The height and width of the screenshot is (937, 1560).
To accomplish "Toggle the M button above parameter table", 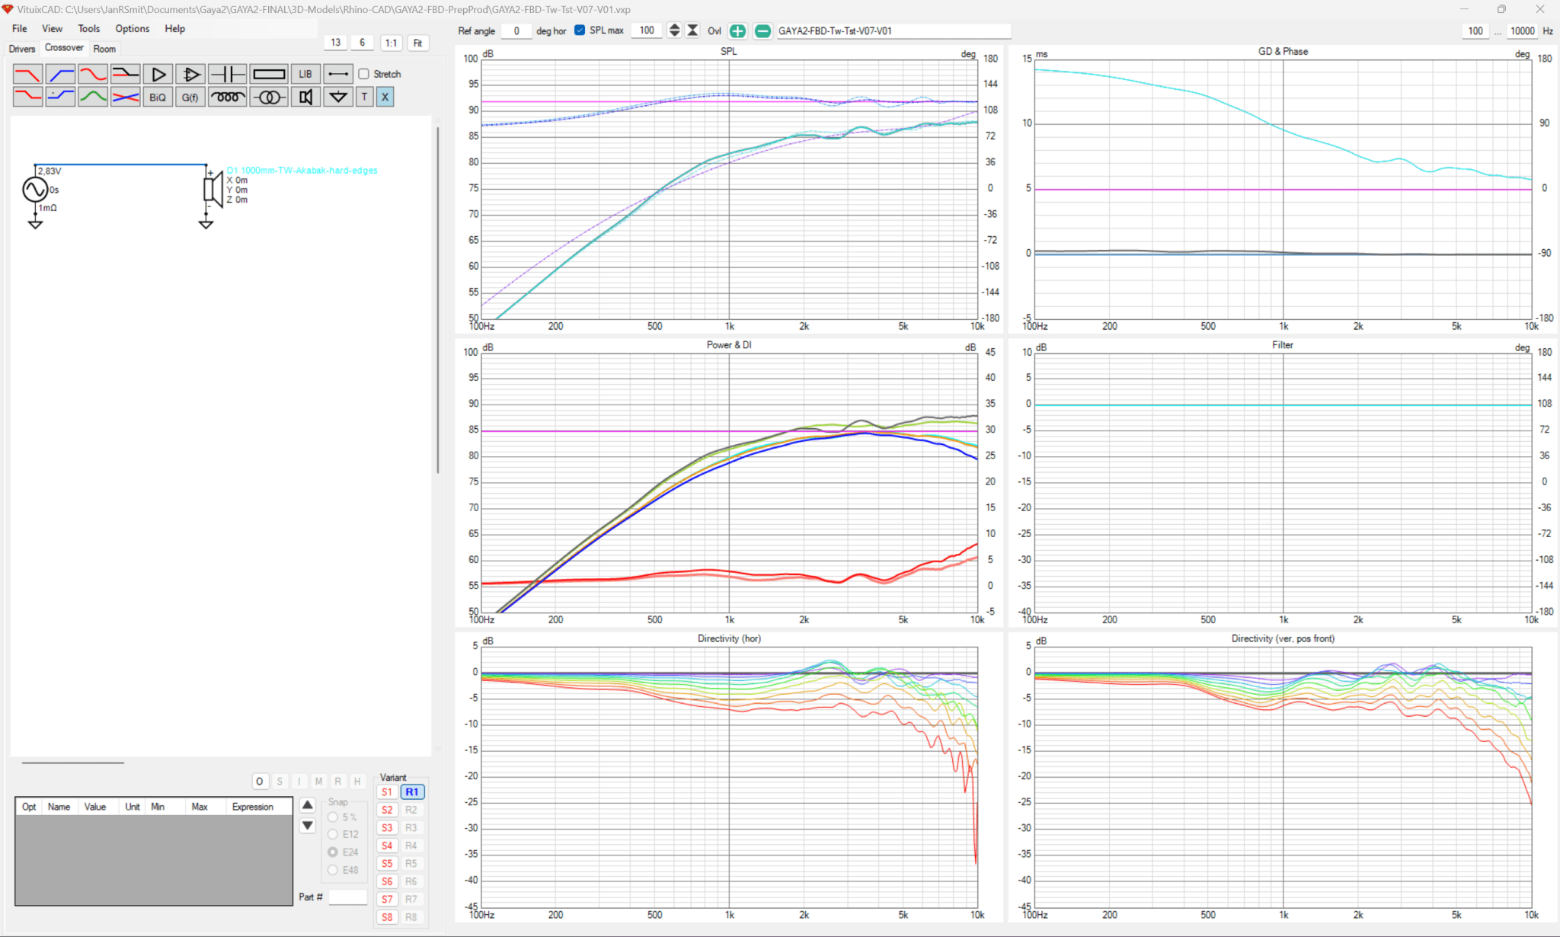I will [318, 782].
